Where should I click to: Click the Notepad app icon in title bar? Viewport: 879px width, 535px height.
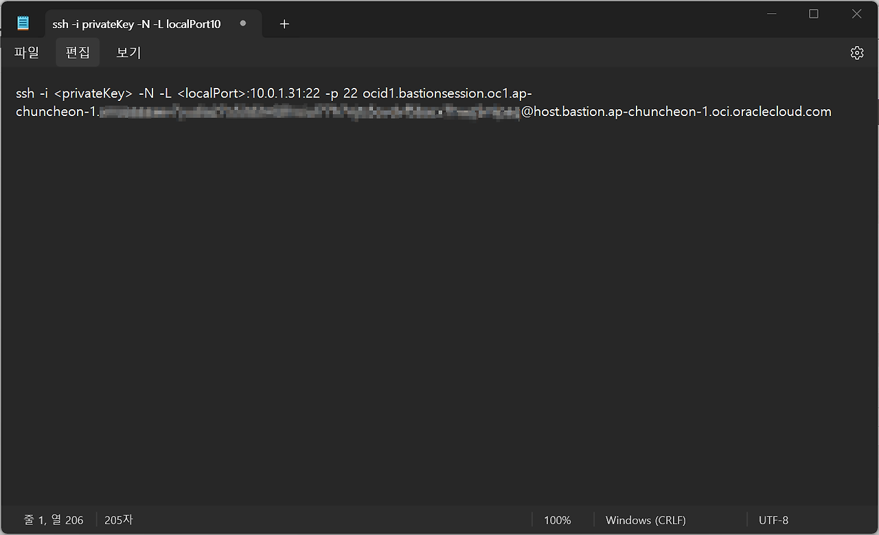23,23
